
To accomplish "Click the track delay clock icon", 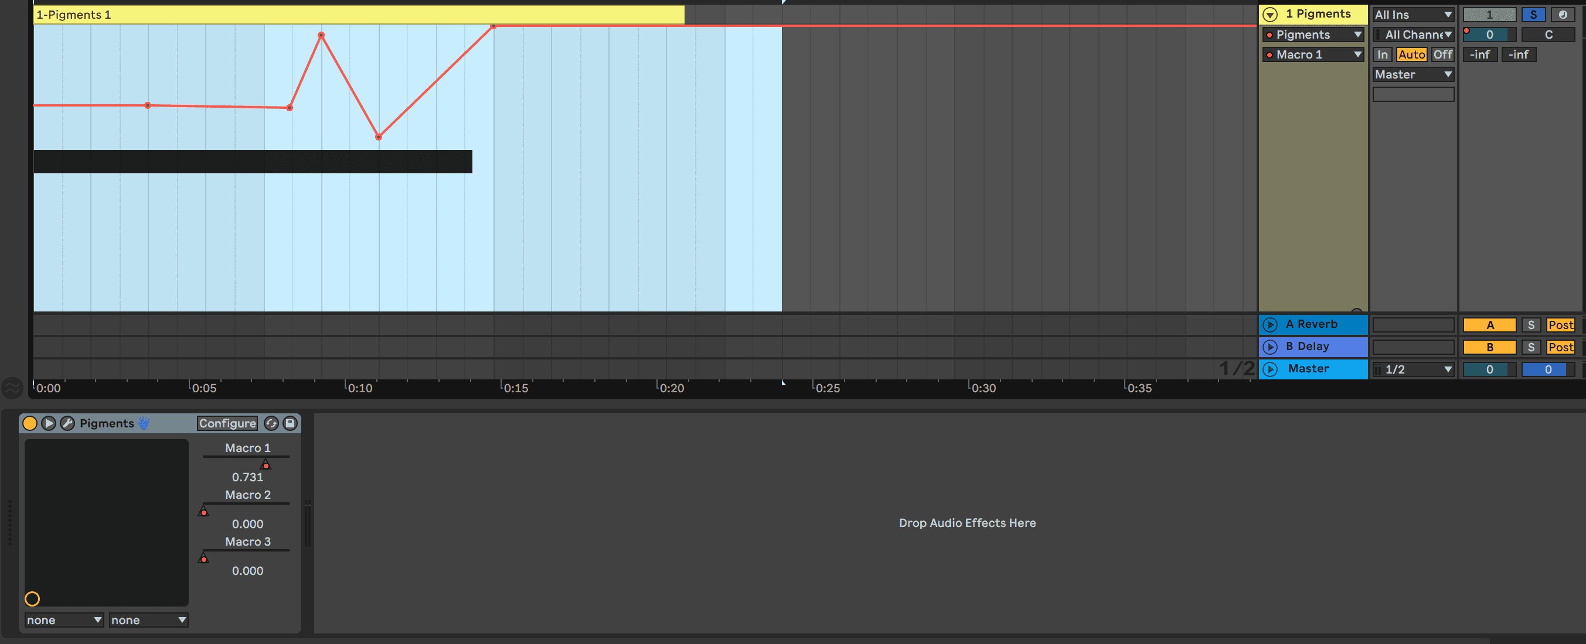I will pyautogui.click(x=1563, y=15).
